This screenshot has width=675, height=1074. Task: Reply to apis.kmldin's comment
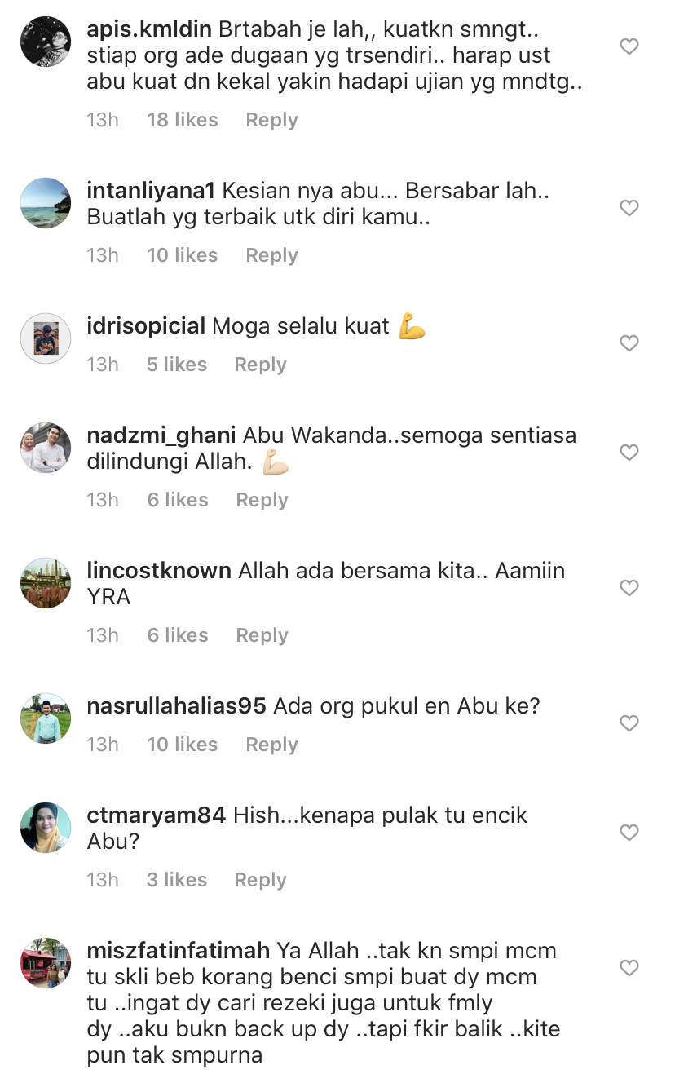271,120
